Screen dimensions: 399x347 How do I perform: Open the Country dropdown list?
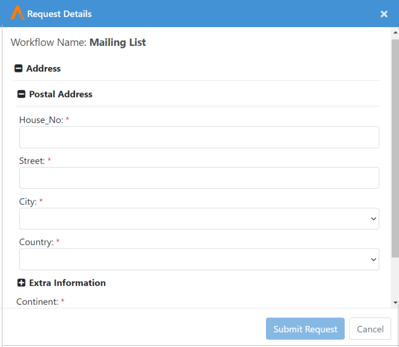(x=199, y=259)
